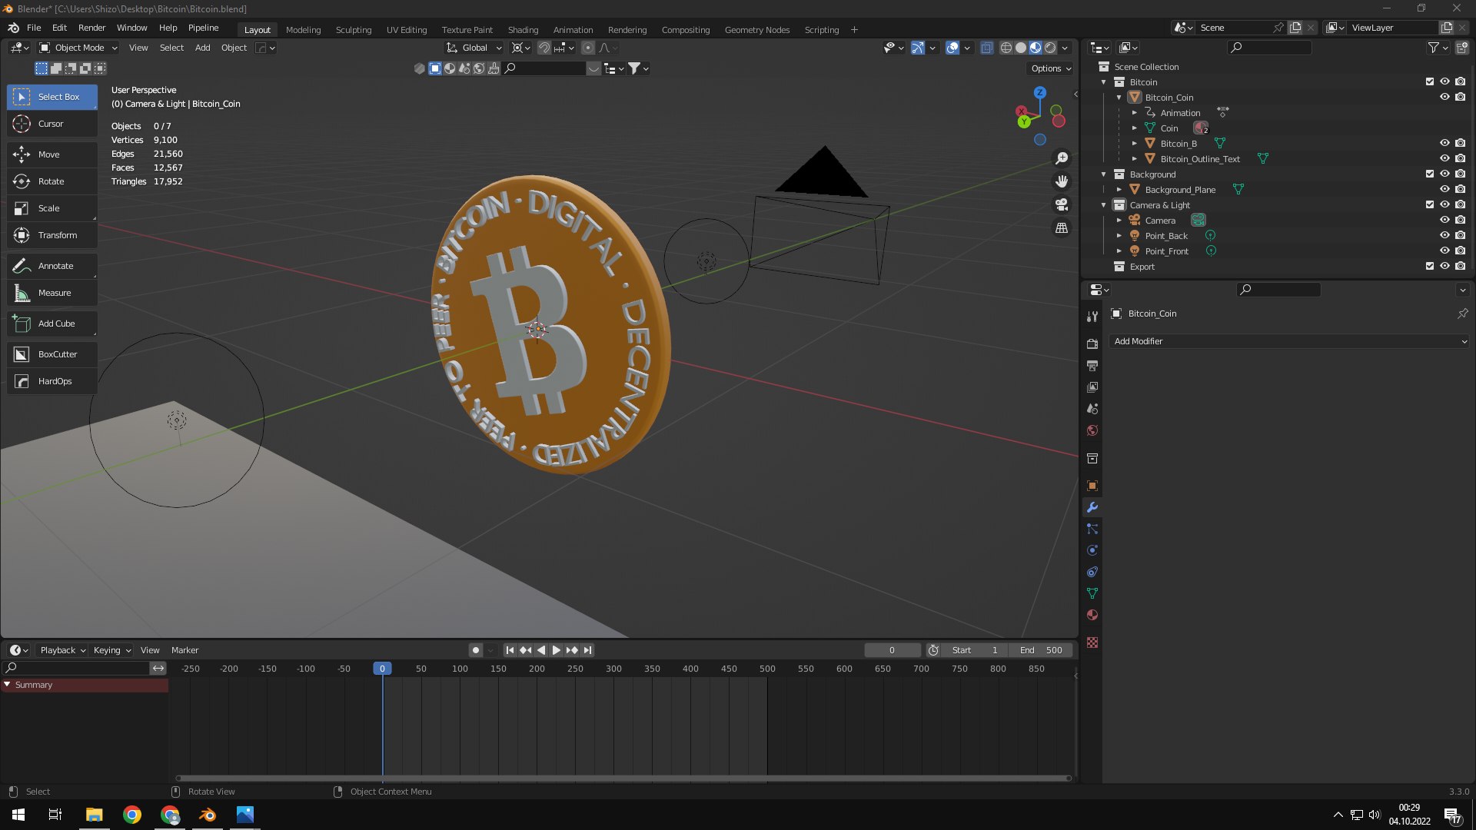Screen dimensions: 1476x830
Task: Open the File menu
Action: tap(34, 28)
